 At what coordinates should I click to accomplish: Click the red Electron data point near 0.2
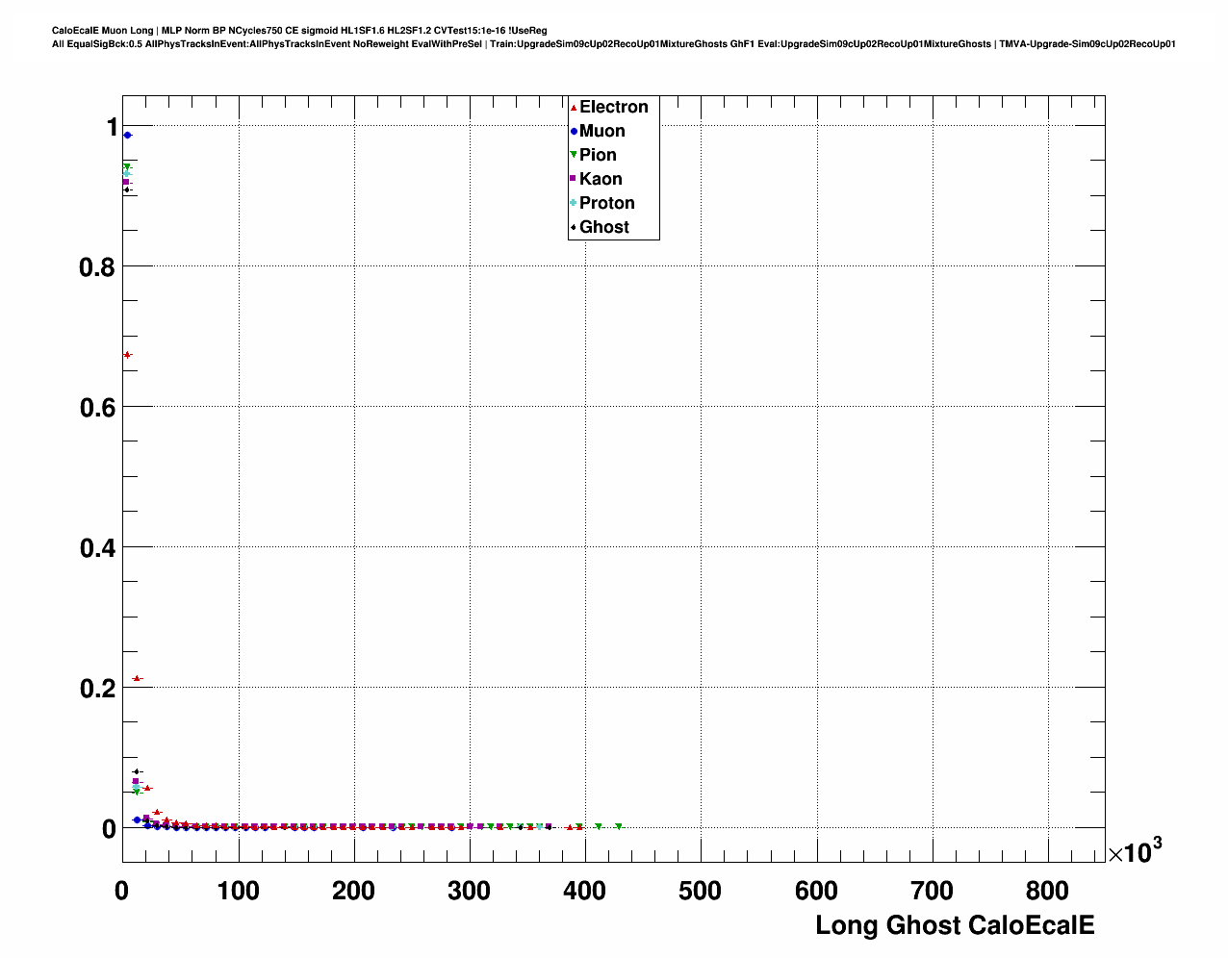coord(137,679)
